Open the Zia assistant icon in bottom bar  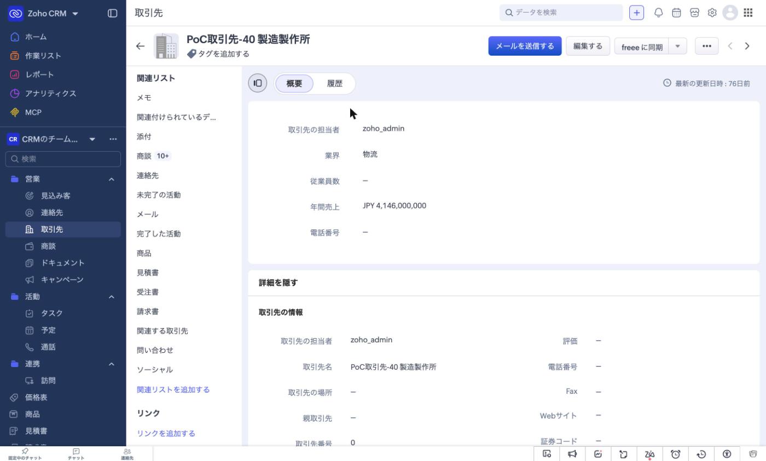click(x=649, y=454)
